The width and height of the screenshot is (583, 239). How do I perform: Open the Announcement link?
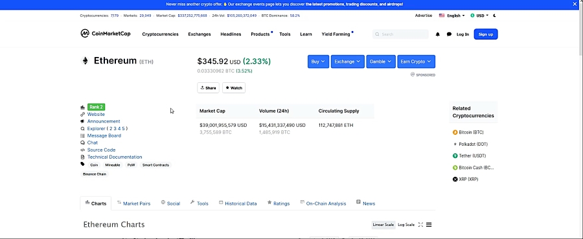tap(104, 122)
